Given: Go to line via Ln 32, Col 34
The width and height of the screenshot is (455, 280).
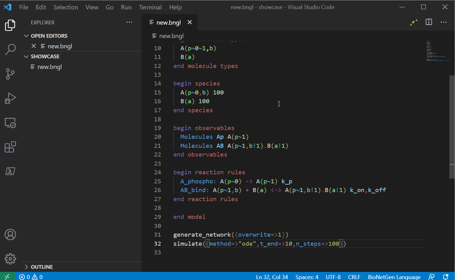Looking at the screenshot, I should (x=272, y=277).
